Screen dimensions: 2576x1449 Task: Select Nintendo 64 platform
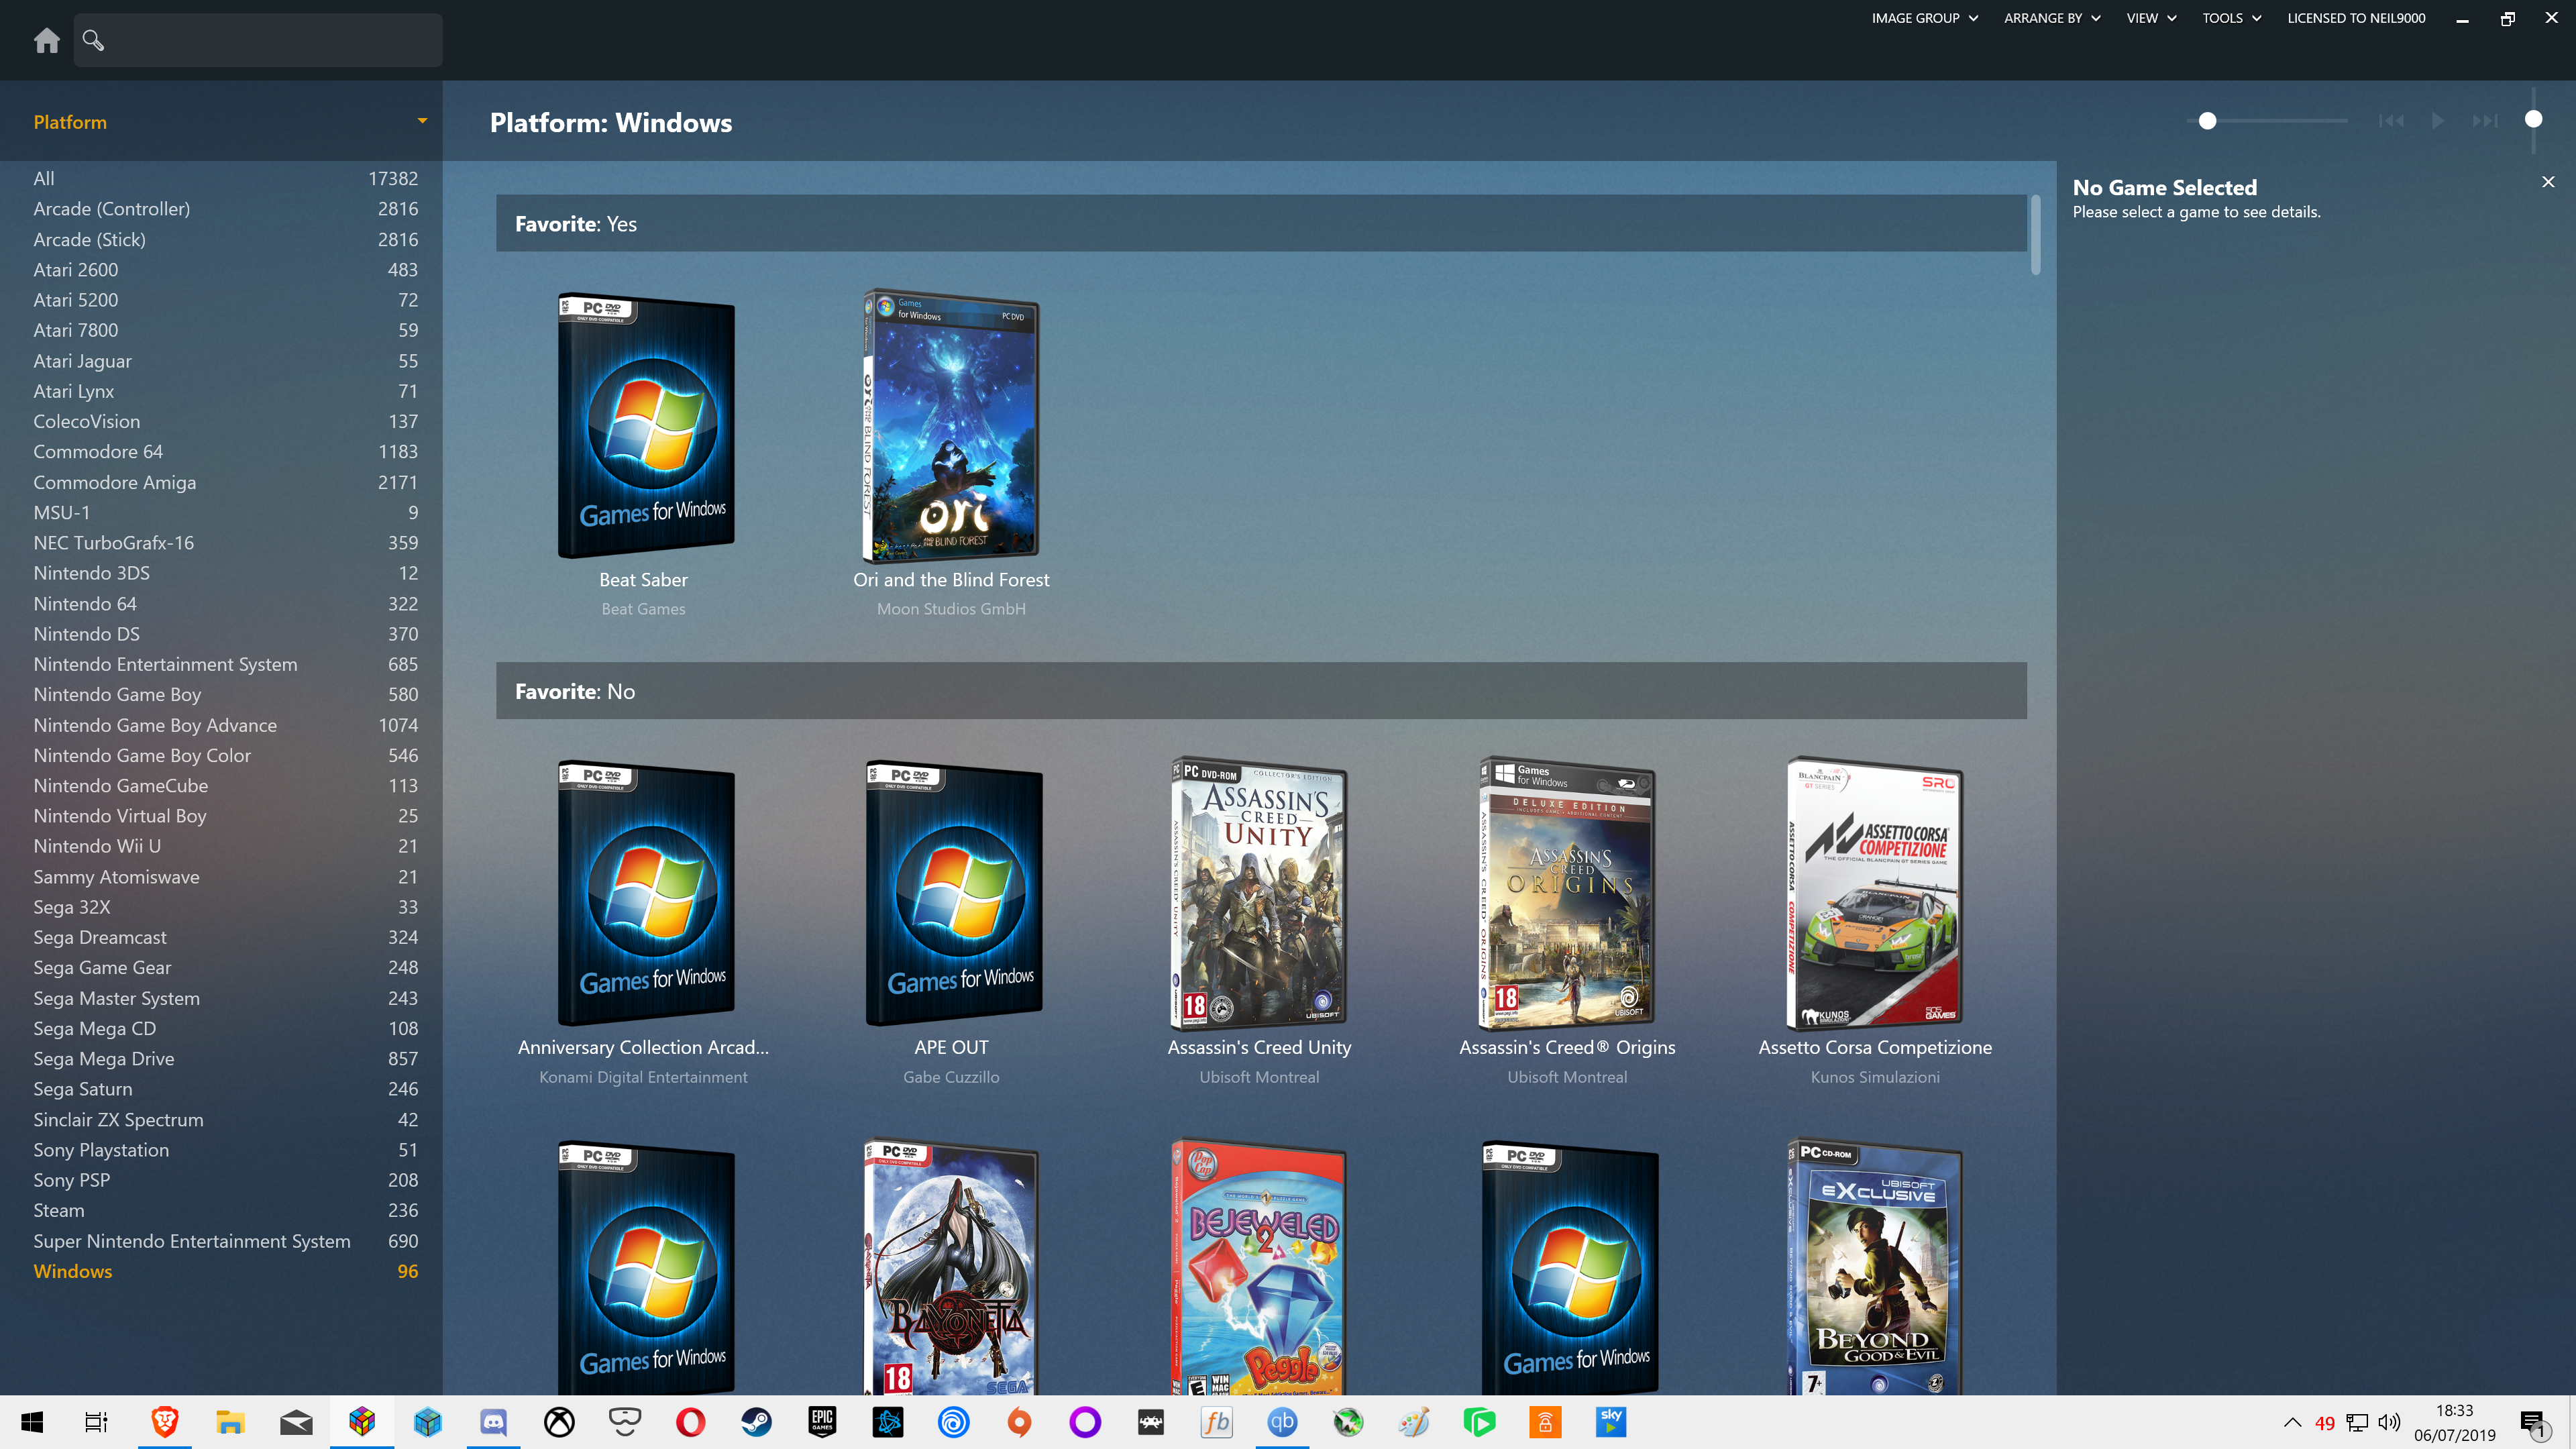(225, 604)
